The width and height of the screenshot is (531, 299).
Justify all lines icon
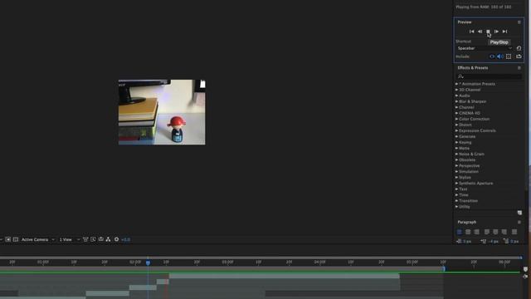tap(514, 232)
